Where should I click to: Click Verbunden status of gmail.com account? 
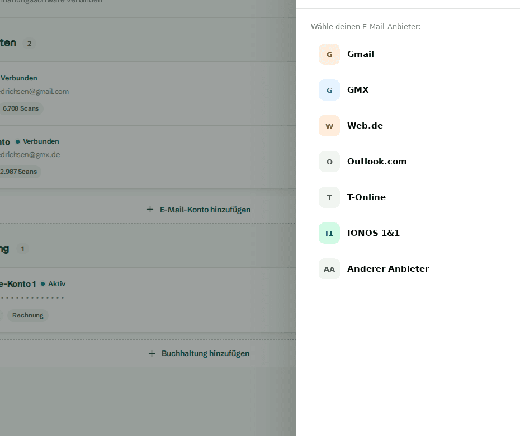pos(19,78)
